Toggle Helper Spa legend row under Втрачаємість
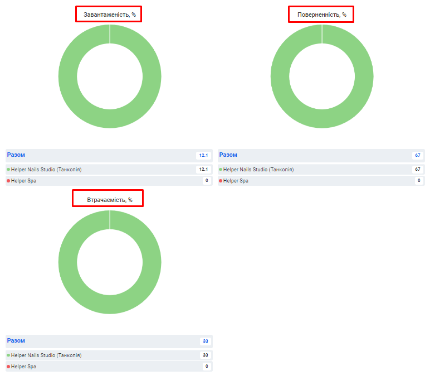The width and height of the screenshot is (430, 380). (25, 367)
